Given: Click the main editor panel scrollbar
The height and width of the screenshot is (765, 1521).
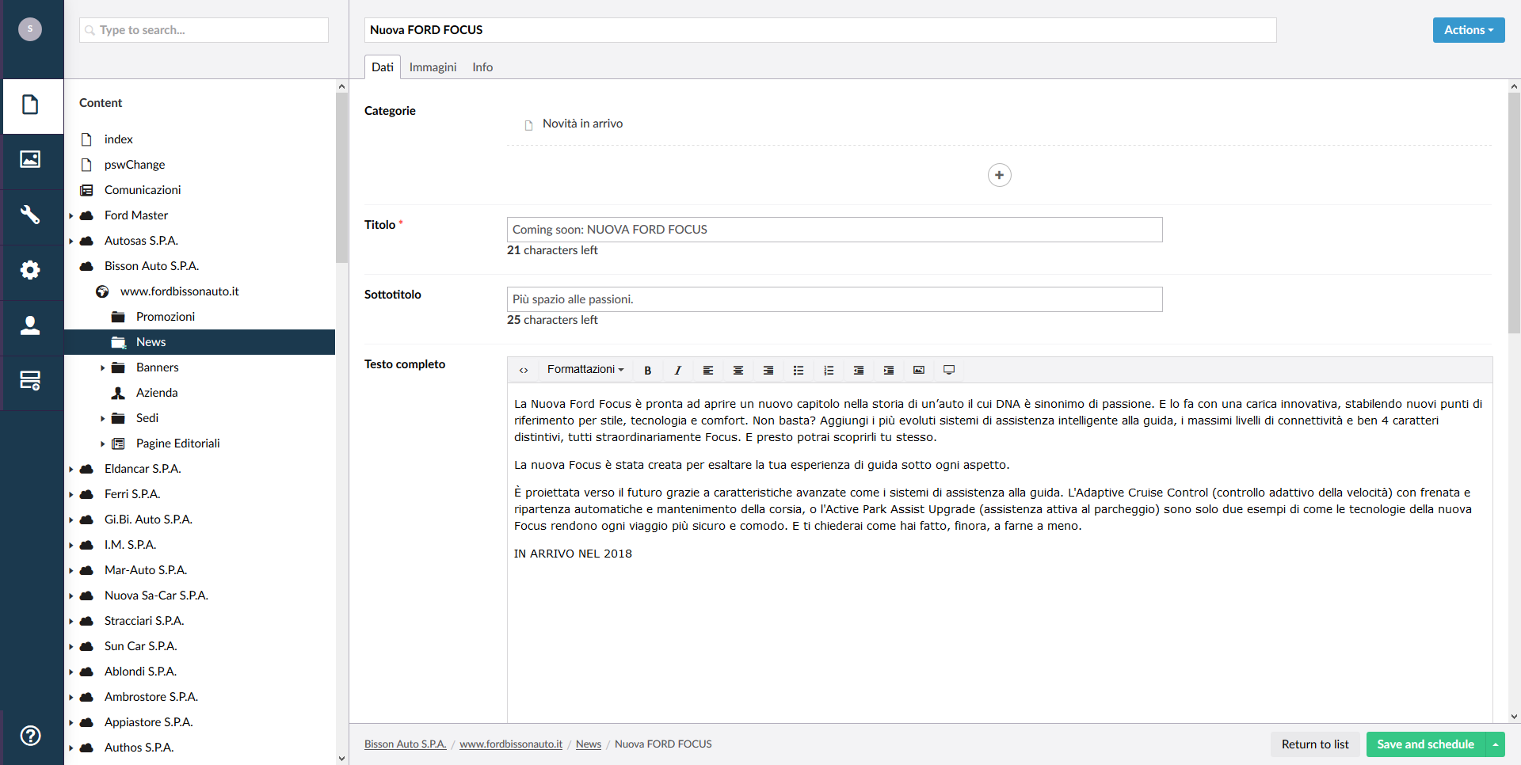Looking at the screenshot, I should pos(1514,214).
